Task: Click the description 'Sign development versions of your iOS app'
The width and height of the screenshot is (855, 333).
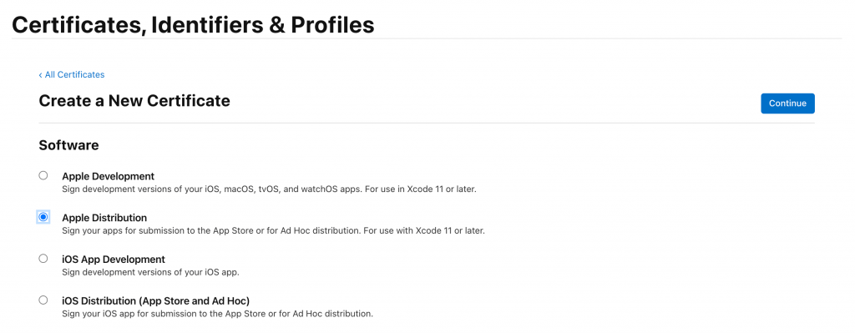Action: coord(150,273)
